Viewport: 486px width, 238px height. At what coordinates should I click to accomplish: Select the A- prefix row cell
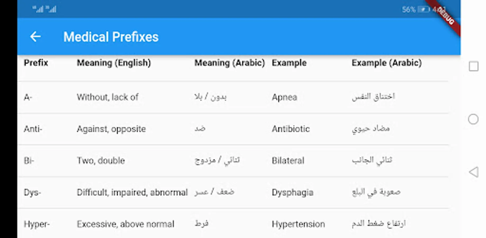28,97
